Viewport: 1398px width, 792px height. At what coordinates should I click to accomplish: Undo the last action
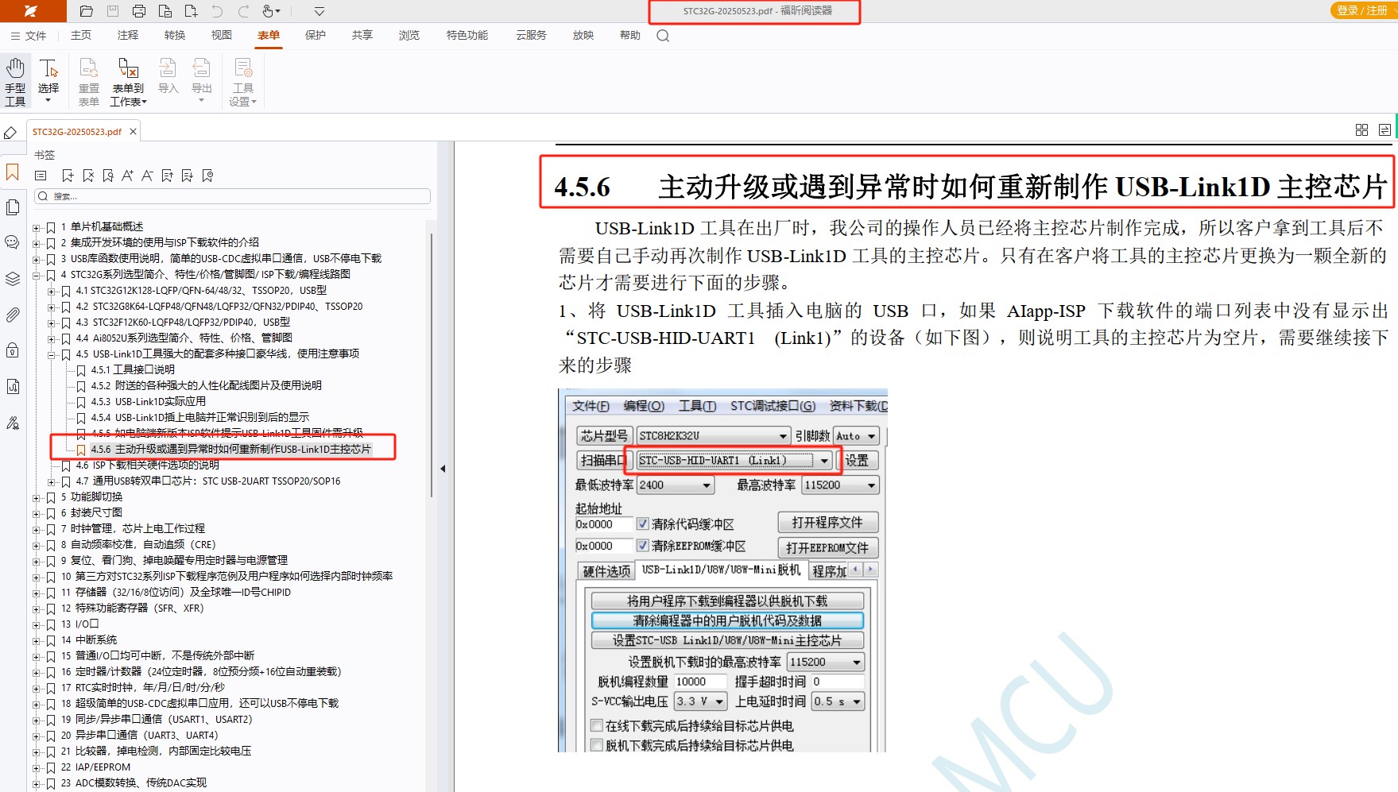pyautogui.click(x=217, y=11)
